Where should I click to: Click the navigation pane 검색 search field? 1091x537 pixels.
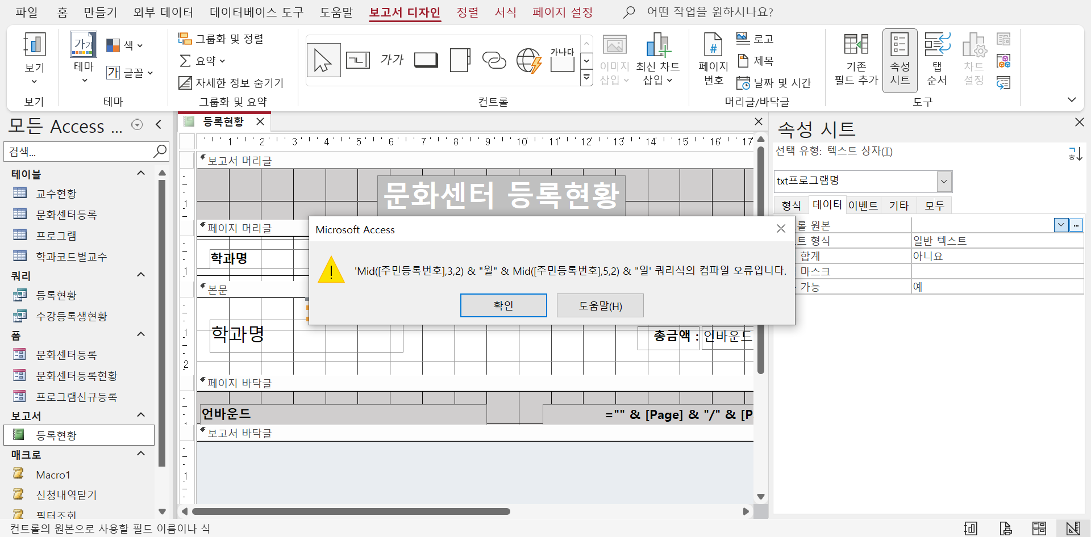click(x=80, y=152)
